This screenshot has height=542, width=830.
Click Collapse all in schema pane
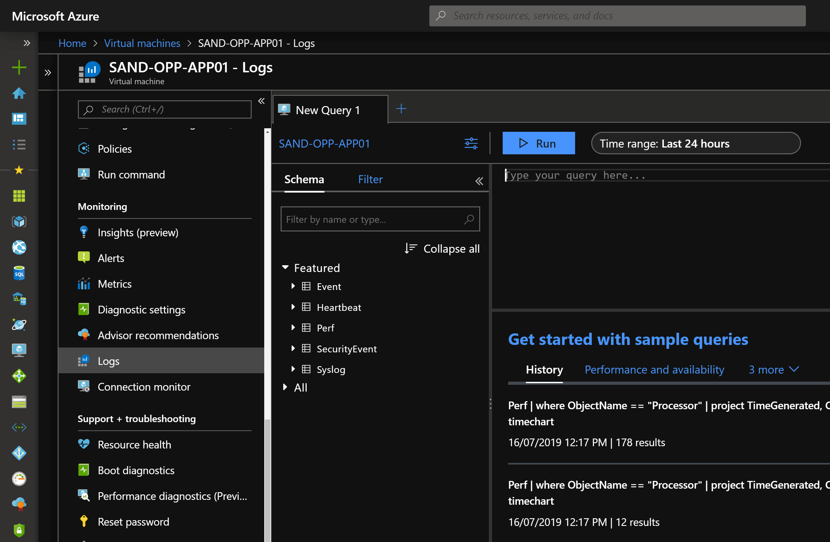point(442,249)
